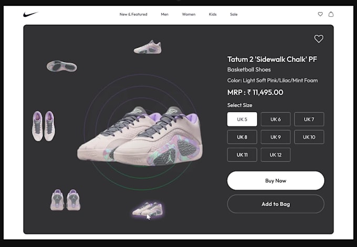Click the Add to Bag button

click(x=276, y=204)
